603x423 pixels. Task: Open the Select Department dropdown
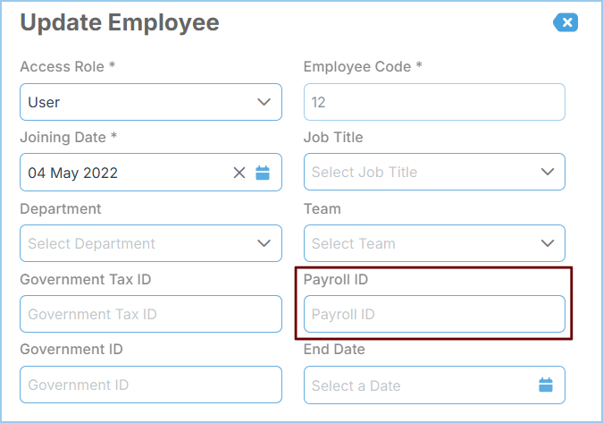point(151,243)
